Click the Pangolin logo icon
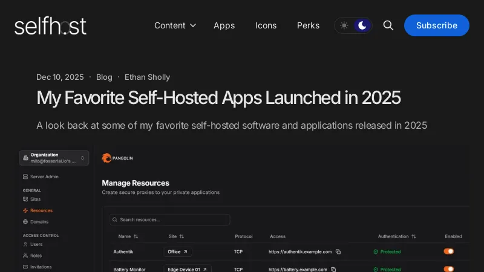Screen dimensions: 484x272 point(106,158)
